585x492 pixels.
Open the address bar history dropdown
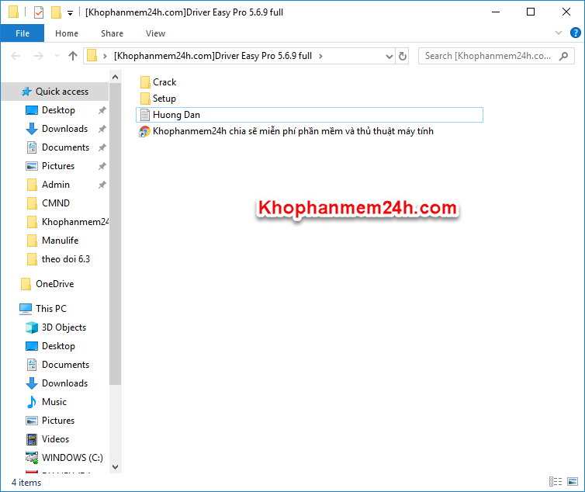pyautogui.click(x=389, y=56)
